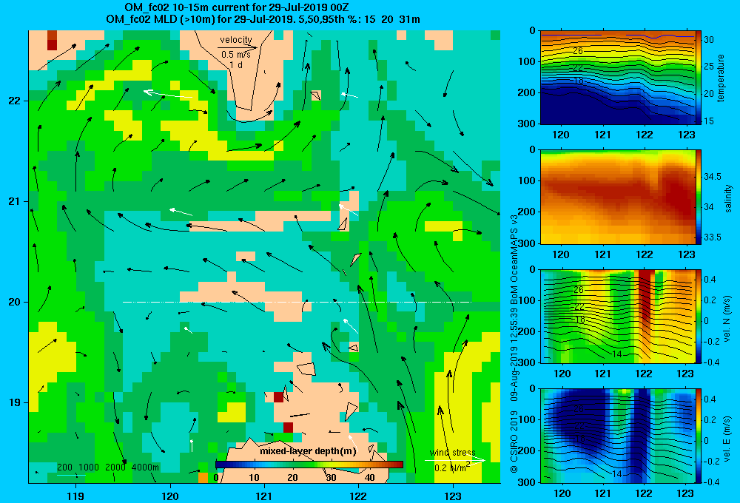The height and width of the screenshot is (503, 740).
Task: Click the 'vel. N (m/s)' color scale bar
Action: click(699, 316)
